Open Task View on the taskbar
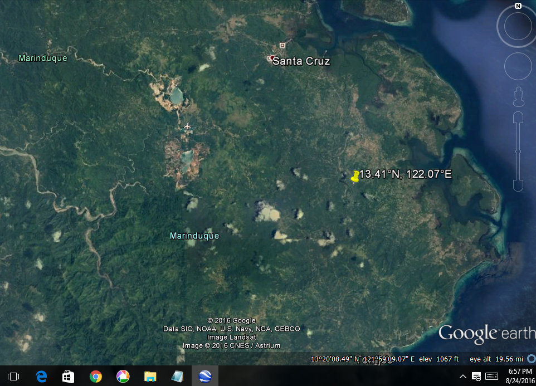The width and height of the screenshot is (536, 386). (x=14, y=377)
